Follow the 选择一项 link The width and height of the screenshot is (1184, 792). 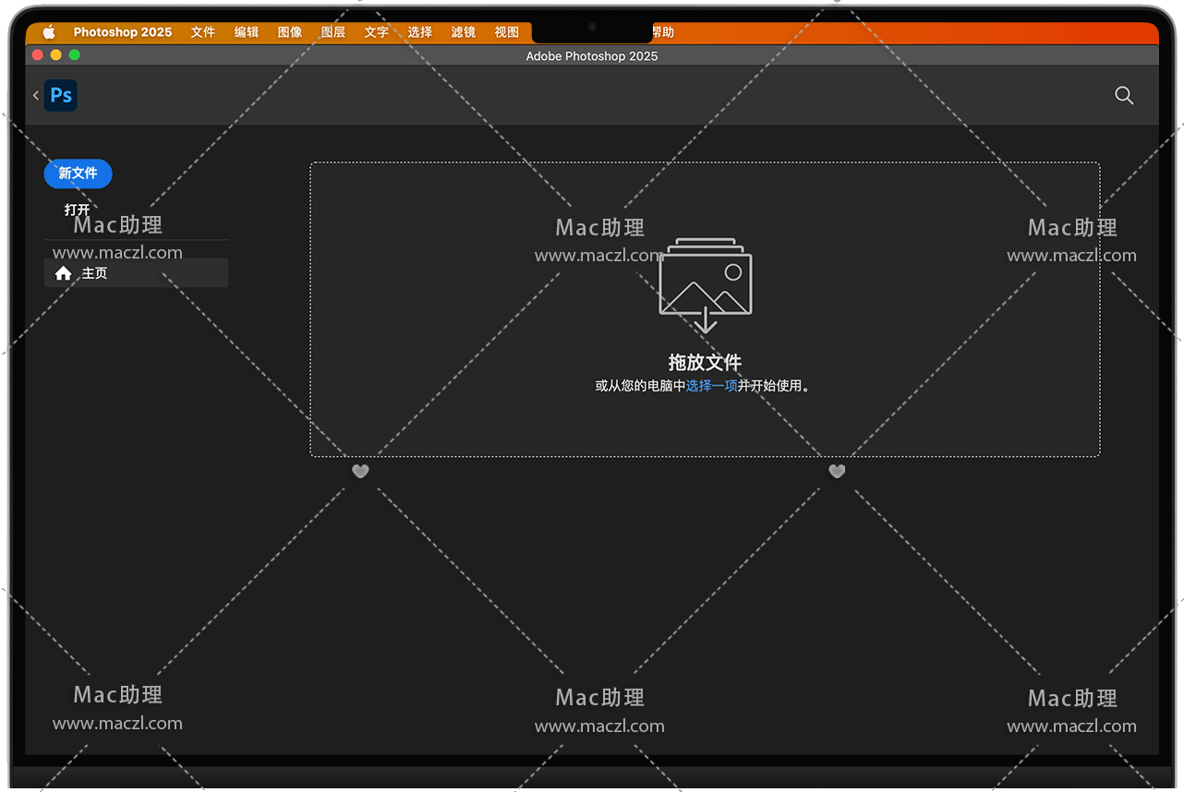click(711, 386)
